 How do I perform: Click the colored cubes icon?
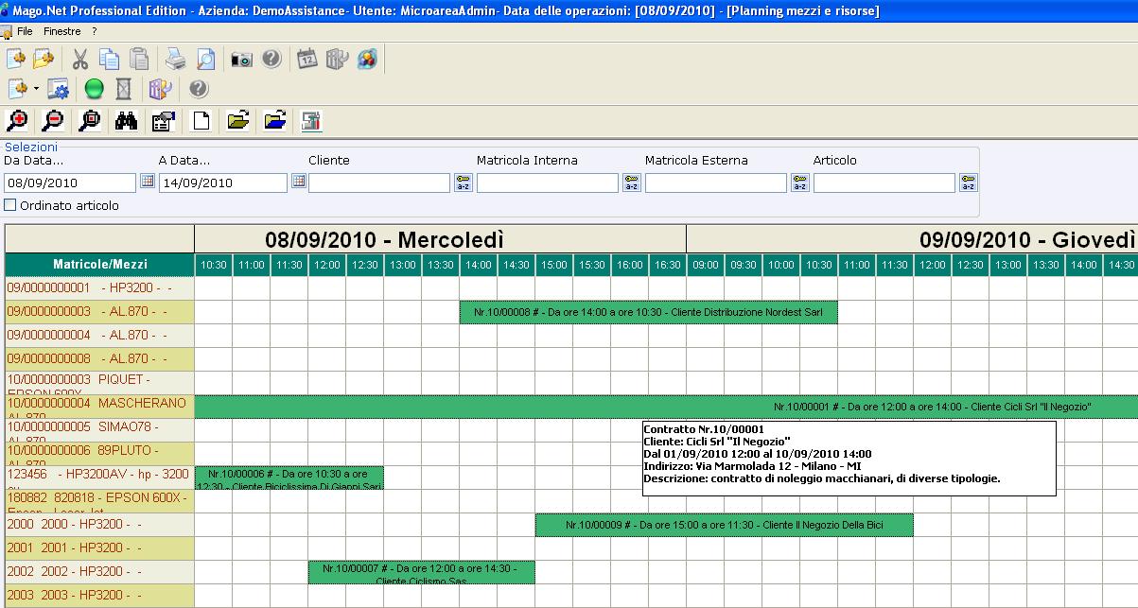tap(366, 59)
